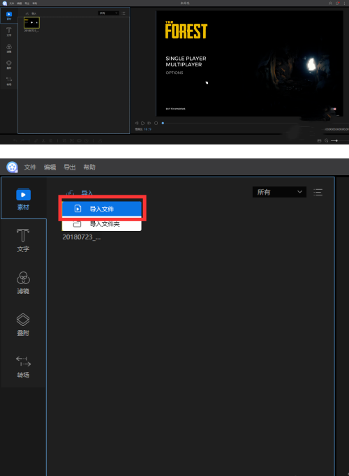
Task: Click the user account icon in the title bar
Action: pyautogui.click(x=330, y=3)
